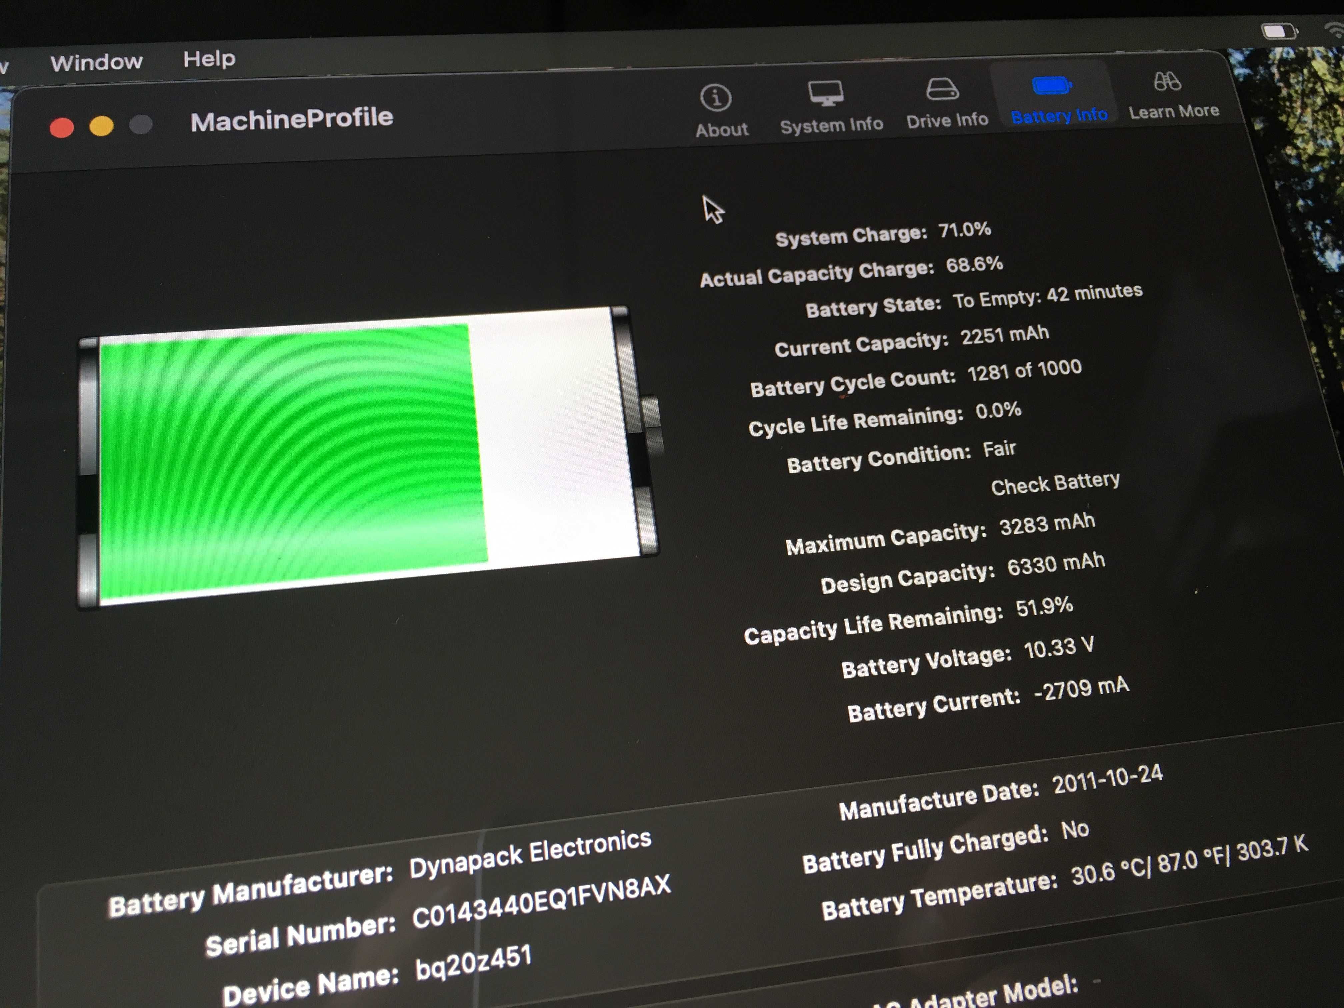Image resolution: width=1344 pixels, height=1008 pixels.
Task: Open the Drive Info disk icon
Action: click(942, 89)
